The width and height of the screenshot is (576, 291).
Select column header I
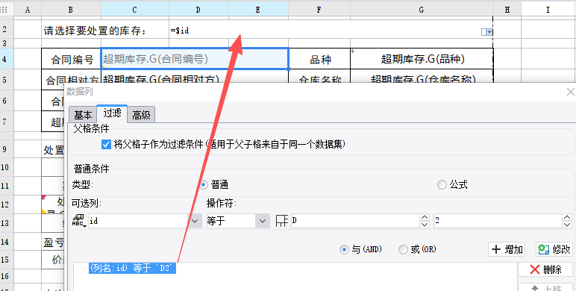[x=548, y=10]
